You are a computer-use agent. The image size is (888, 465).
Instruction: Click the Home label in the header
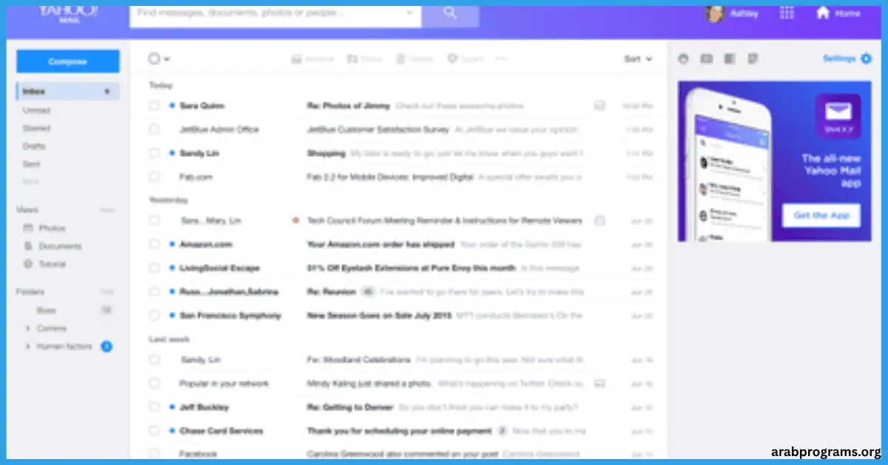[847, 13]
